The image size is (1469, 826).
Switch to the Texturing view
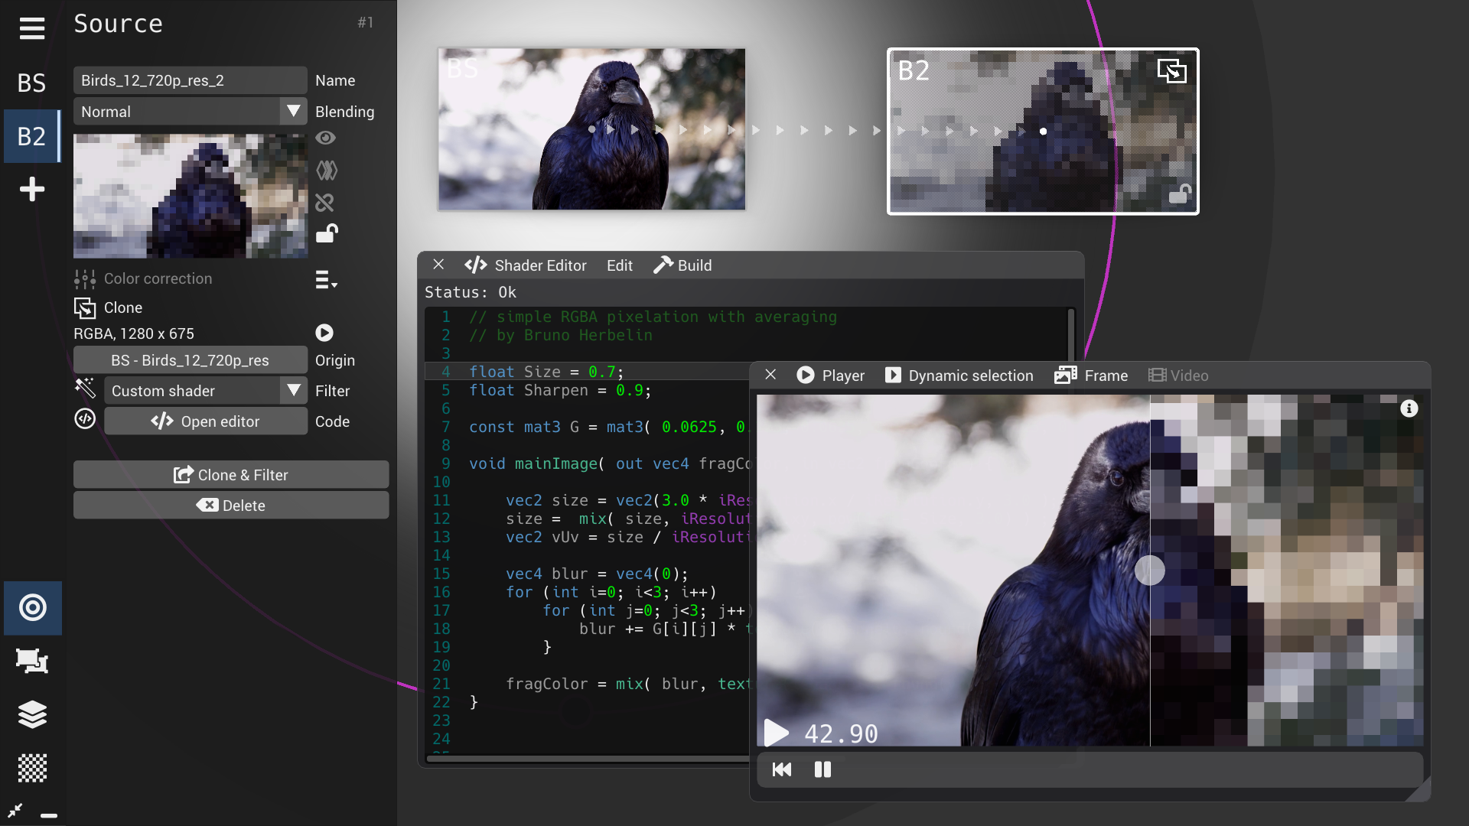pyautogui.click(x=32, y=769)
